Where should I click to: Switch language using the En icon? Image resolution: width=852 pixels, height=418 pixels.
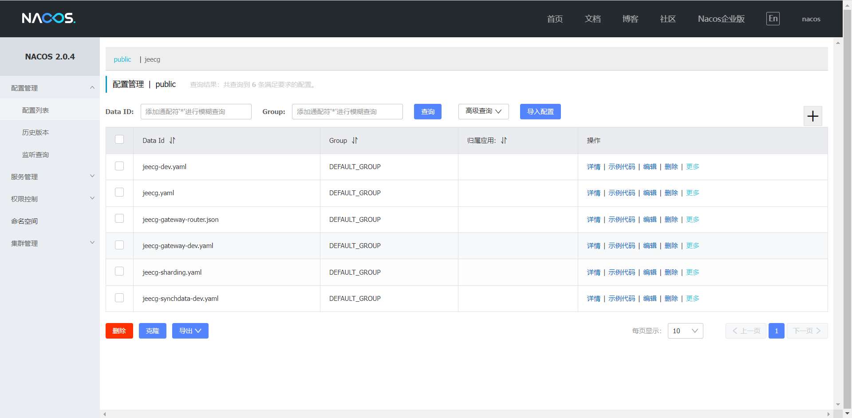(773, 19)
